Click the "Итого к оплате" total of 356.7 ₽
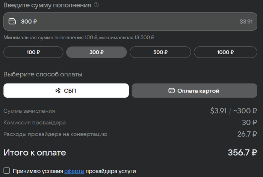263x177 pixels. coord(242,152)
